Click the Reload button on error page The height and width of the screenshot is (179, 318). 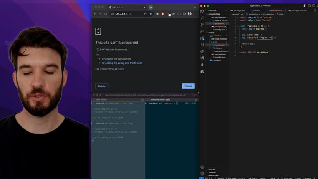point(188,86)
